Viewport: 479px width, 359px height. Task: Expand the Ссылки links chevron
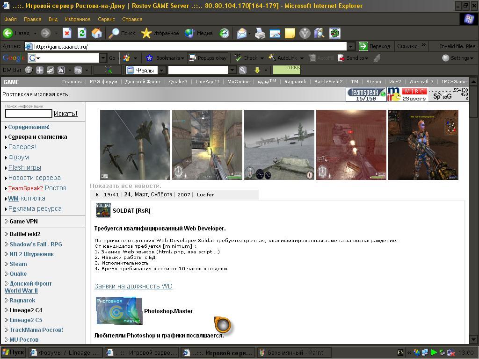click(x=423, y=45)
